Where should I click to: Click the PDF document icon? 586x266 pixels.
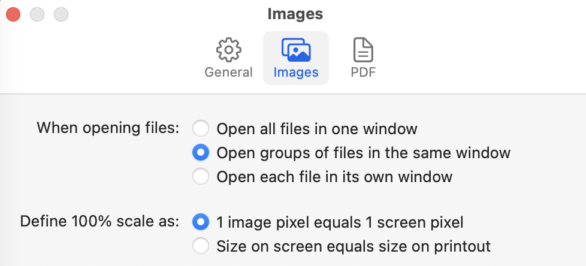click(363, 50)
